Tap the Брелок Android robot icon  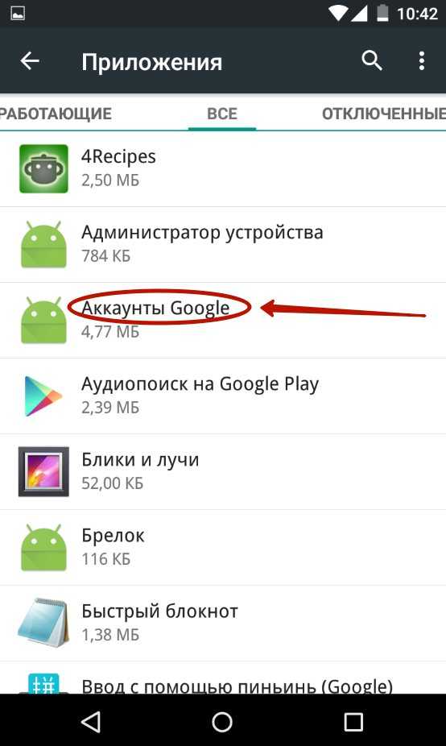pyautogui.click(x=43, y=547)
